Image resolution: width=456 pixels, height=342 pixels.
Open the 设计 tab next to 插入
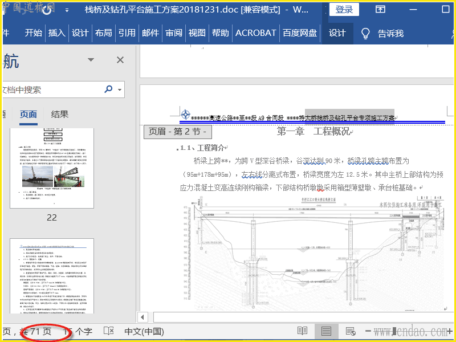(80, 33)
